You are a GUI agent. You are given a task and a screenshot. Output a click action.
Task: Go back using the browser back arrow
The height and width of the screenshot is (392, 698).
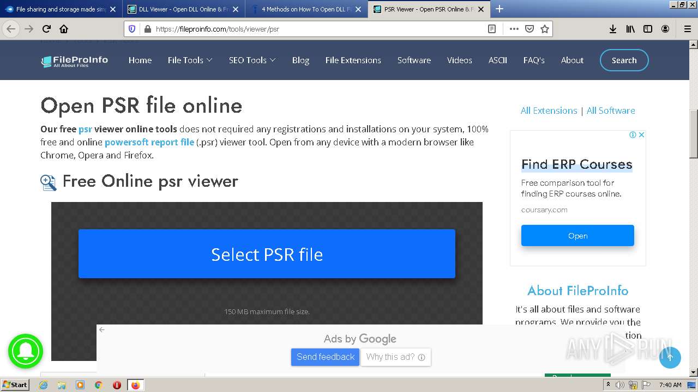11,29
